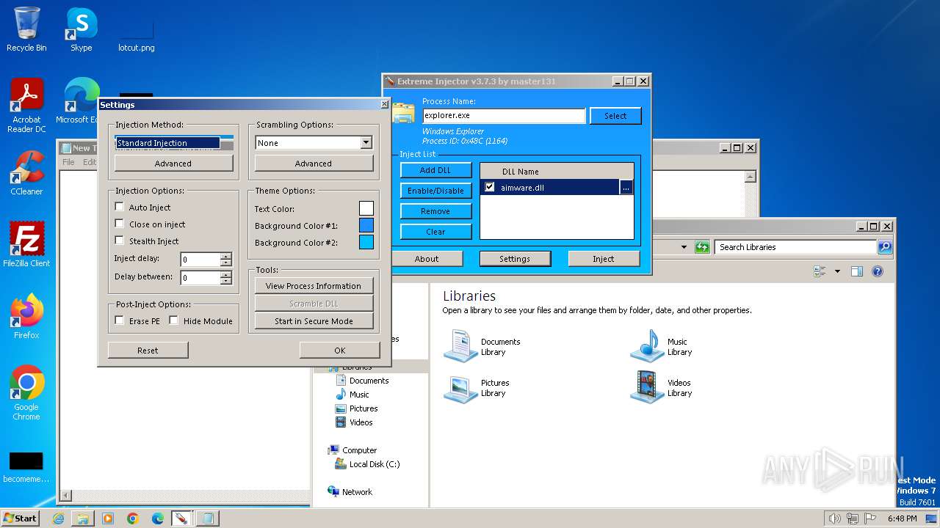The image size is (940, 528).
Task: Click the aimware.dll options ellipsis button
Action: [x=626, y=188]
